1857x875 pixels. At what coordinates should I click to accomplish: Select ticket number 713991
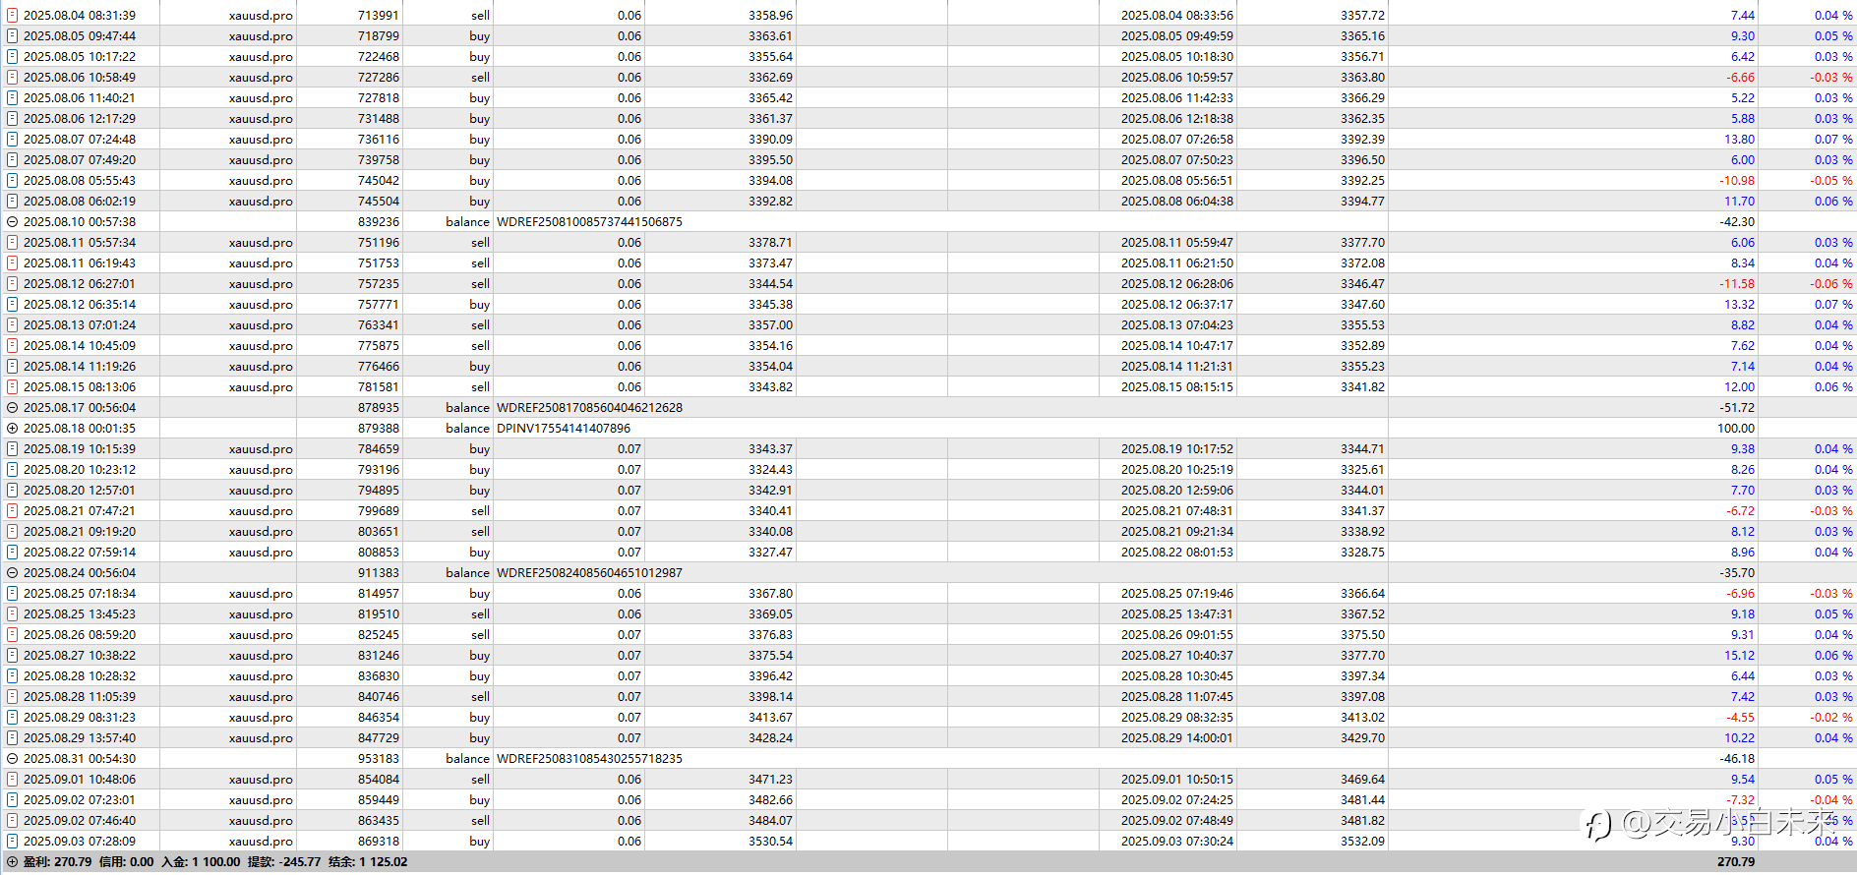pyautogui.click(x=378, y=15)
